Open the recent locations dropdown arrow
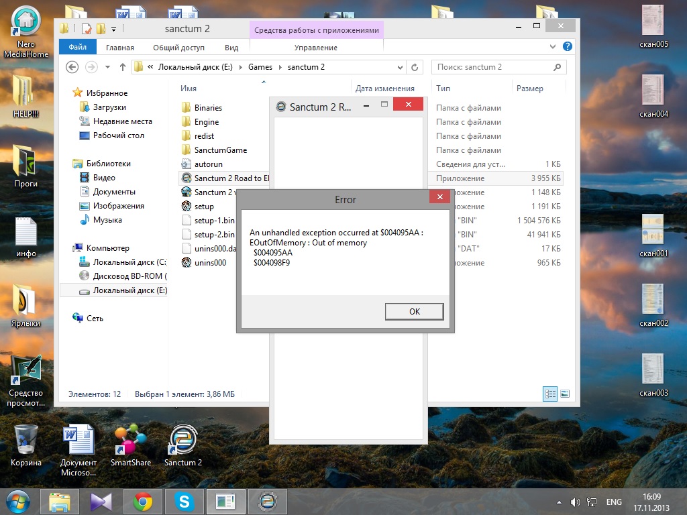The width and height of the screenshot is (687, 515). (107, 67)
